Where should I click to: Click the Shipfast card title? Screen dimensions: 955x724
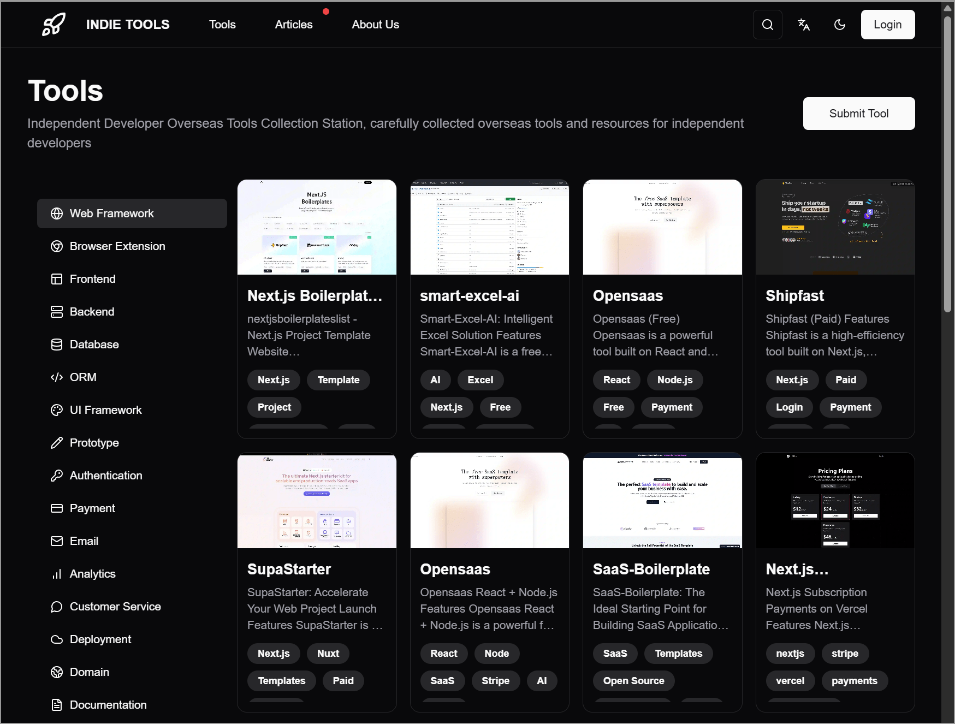click(794, 296)
